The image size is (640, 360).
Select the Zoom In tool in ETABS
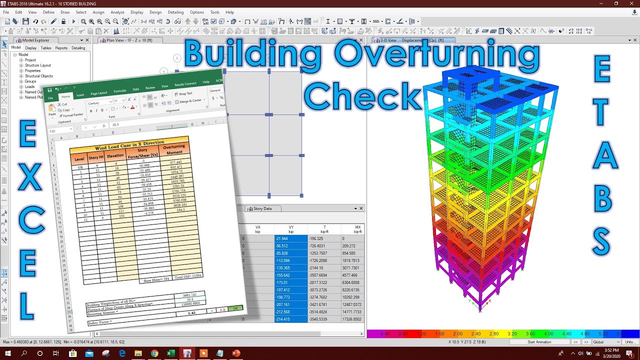107,21
